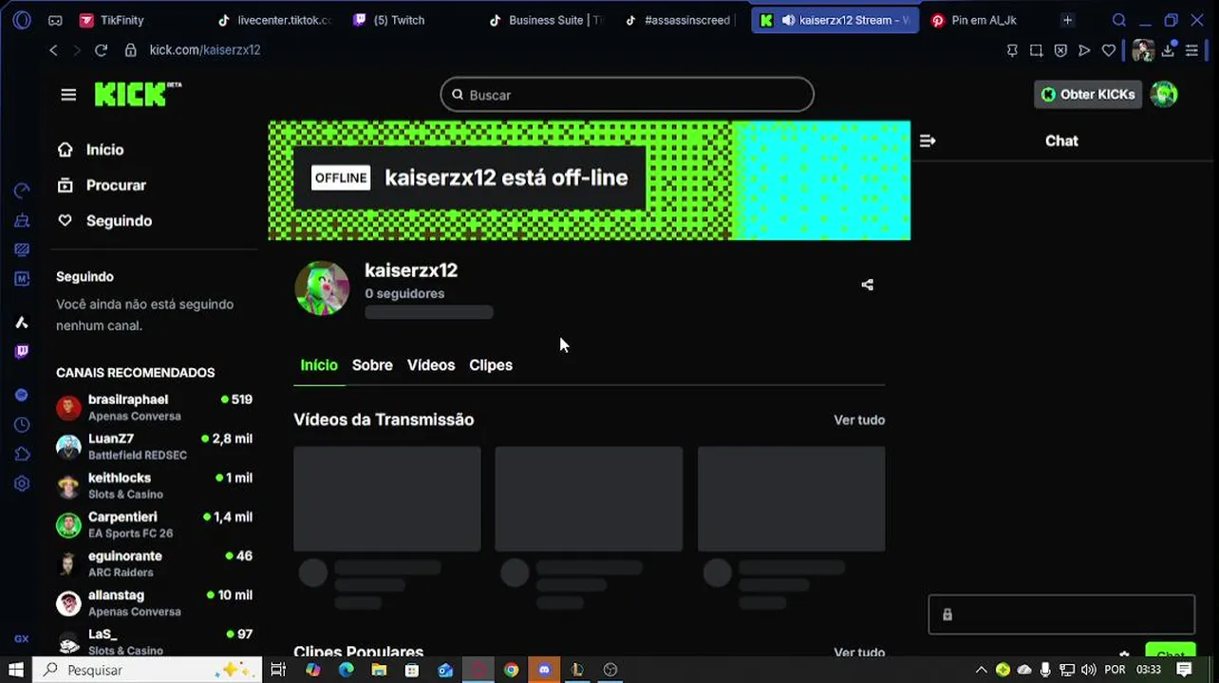Screen dimensions: 1219x683
Task: Open sidebar settings gear icon
Action: [22, 484]
